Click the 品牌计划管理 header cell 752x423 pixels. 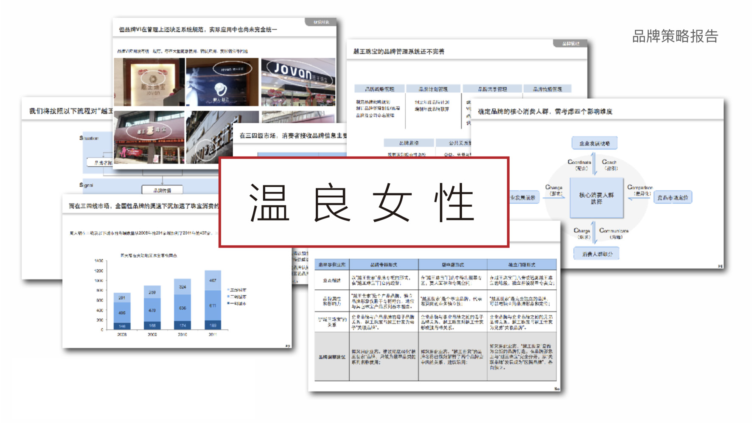click(x=433, y=89)
